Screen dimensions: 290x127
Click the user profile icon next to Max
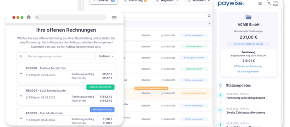[x=269, y=3]
